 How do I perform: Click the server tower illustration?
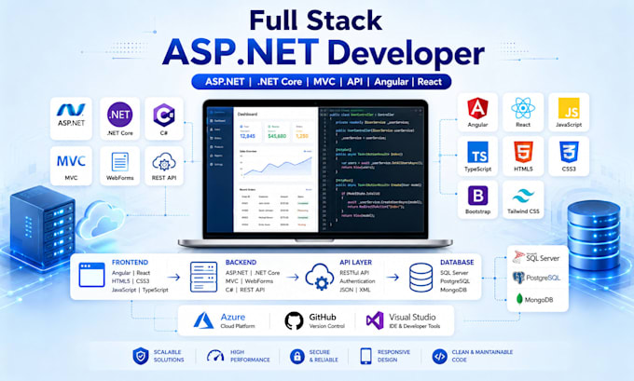point(43,228)
